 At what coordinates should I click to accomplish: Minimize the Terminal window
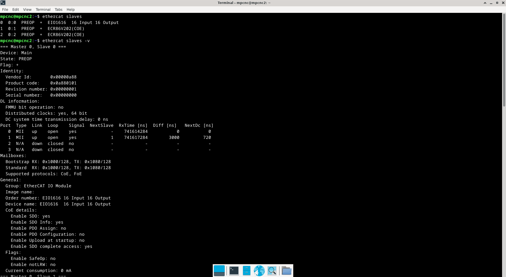tap(491, 3)
